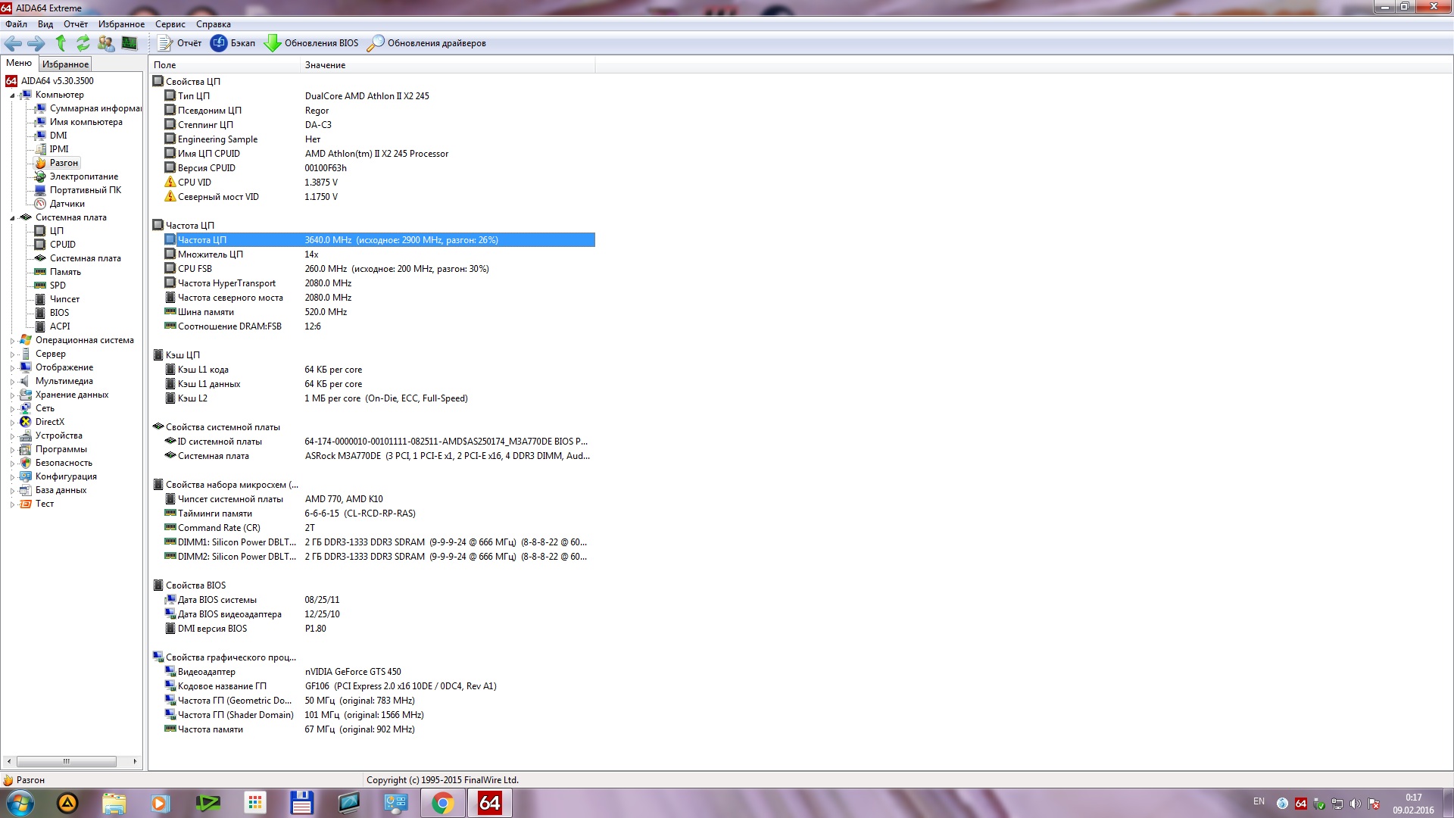Expand the Мультимедиа node
Screen dimensions: 1454x818
point(12,382)
